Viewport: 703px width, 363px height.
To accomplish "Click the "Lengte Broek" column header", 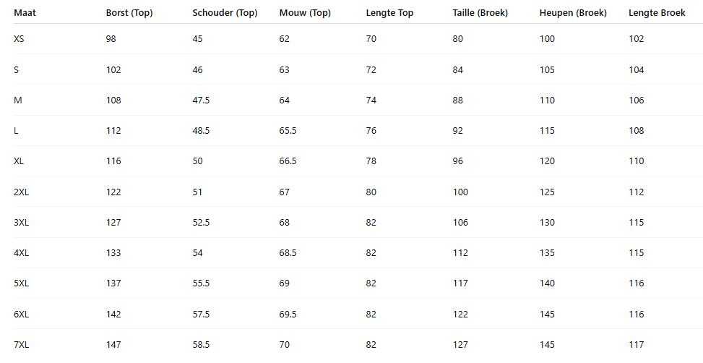I will click(x=657, y=13).
